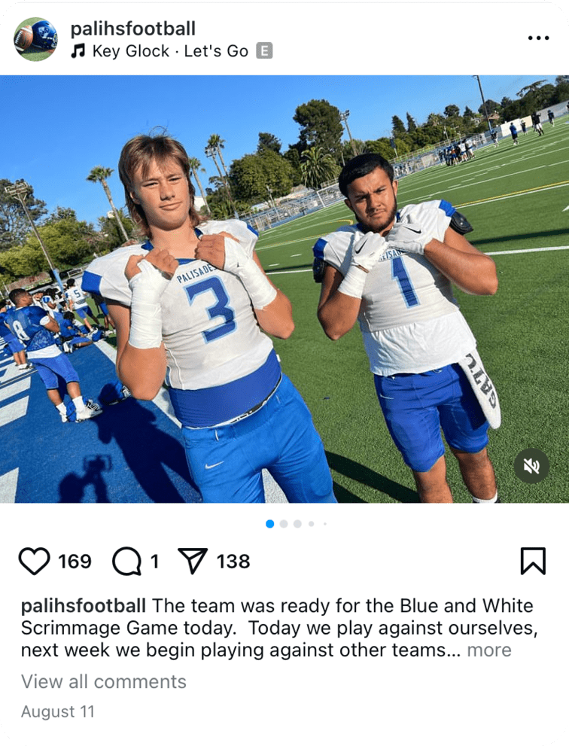569x746 pixels.
Task: Open palihsfootball name in the caption
Action: pyautogui.click(x=84, y=606)
